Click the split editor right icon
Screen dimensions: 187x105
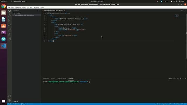tap(182, 10)
